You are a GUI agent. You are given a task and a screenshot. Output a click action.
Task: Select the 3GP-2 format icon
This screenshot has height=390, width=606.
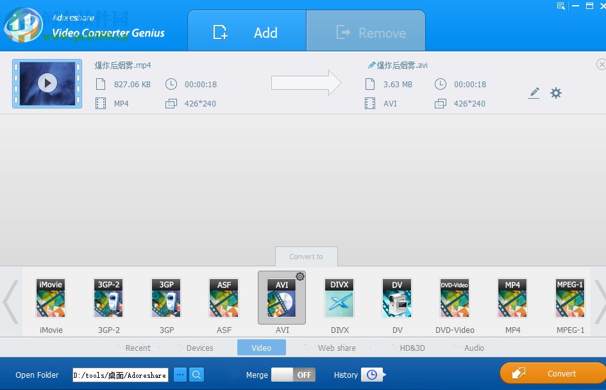tap(108, 297)
